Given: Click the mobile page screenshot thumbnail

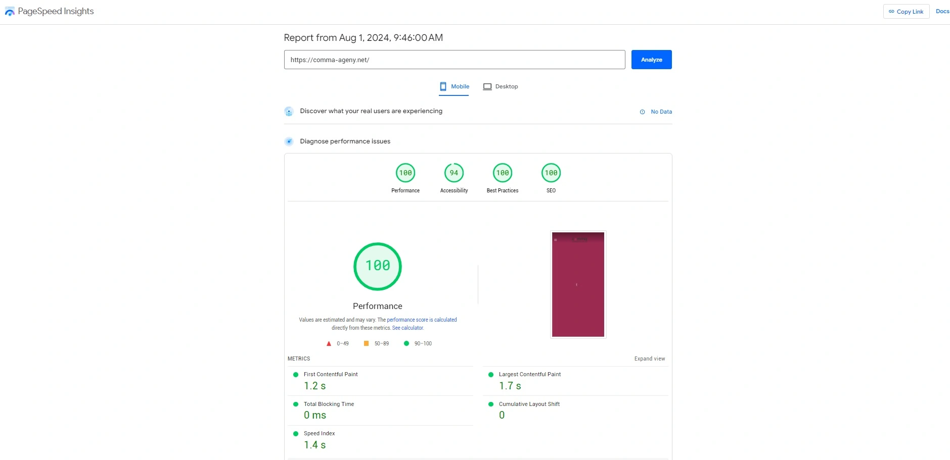Looking at the screenshot, I should click(578, 284).
